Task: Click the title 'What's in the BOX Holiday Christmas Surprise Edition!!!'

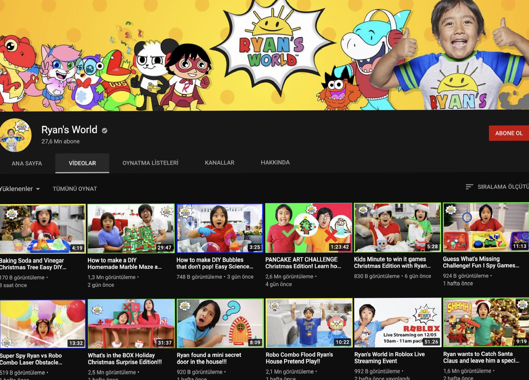Action: click(x=125, y=359)
